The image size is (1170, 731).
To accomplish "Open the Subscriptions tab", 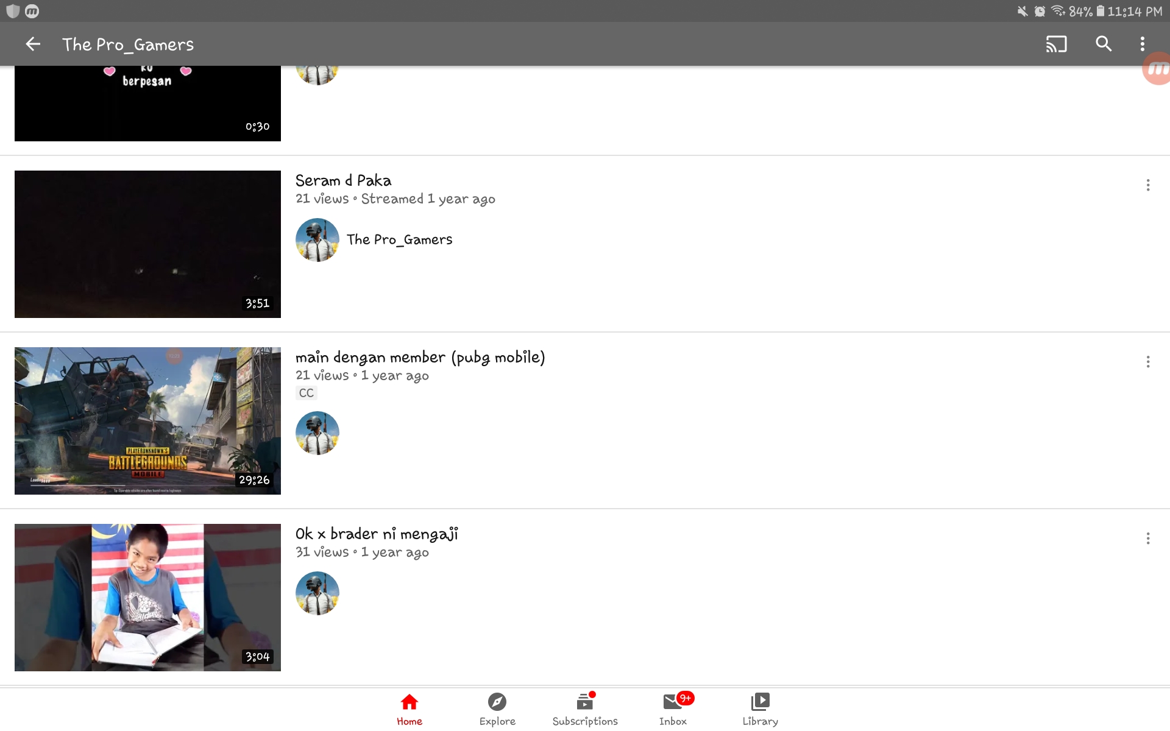I will 585,710.
